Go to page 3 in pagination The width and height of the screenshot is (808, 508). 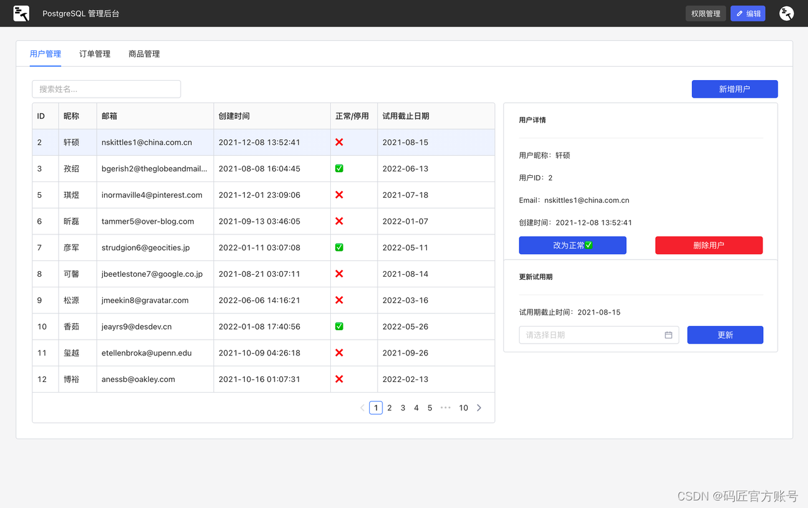(x=403, y=408)
